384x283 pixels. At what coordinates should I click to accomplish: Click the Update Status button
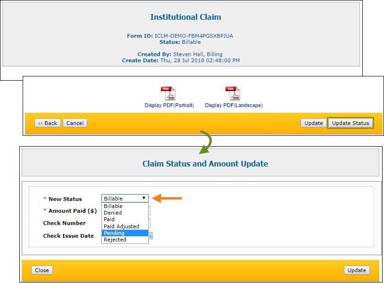point(350,123)
